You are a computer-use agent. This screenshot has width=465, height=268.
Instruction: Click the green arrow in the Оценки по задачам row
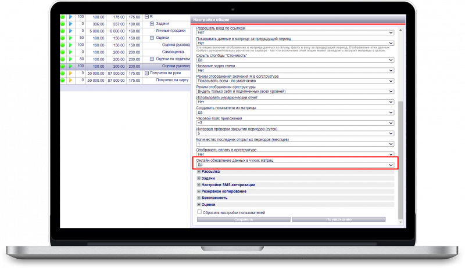point(70,59)
